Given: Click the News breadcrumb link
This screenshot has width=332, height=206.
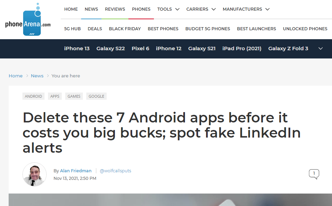Looking at the screenshot, I should tap(37, 76).
